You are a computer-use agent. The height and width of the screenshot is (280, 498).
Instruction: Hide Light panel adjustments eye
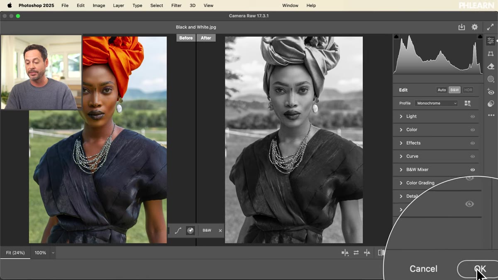click(x=472, y=116)
